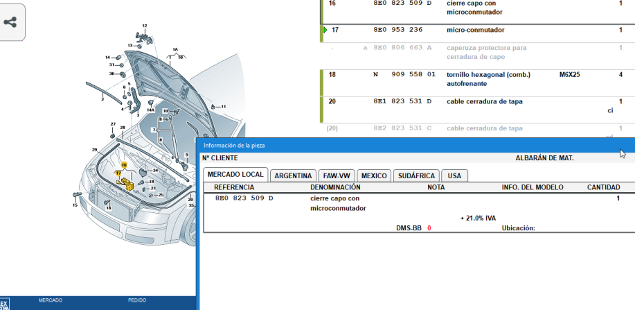This screenshot has width=635, height=310.
Task: Click MERCADO in the bottom bar
Action: click(51, 300)
